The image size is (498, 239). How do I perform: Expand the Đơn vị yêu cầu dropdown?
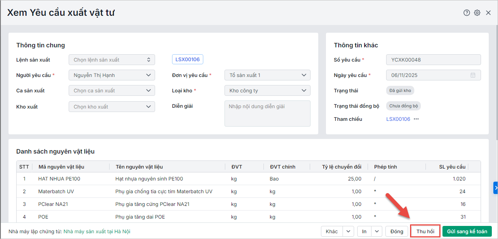[x=304, y=75]
